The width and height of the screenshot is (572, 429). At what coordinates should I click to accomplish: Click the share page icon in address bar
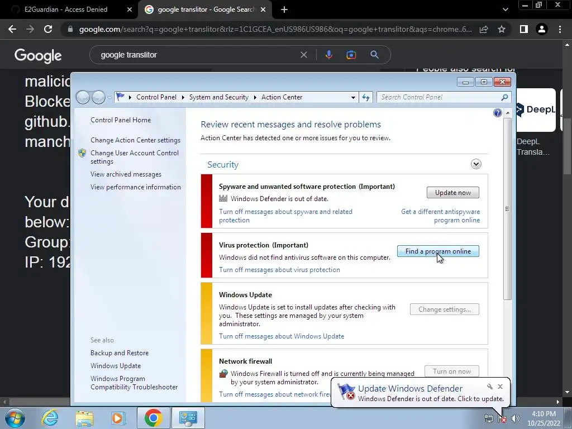484,29
